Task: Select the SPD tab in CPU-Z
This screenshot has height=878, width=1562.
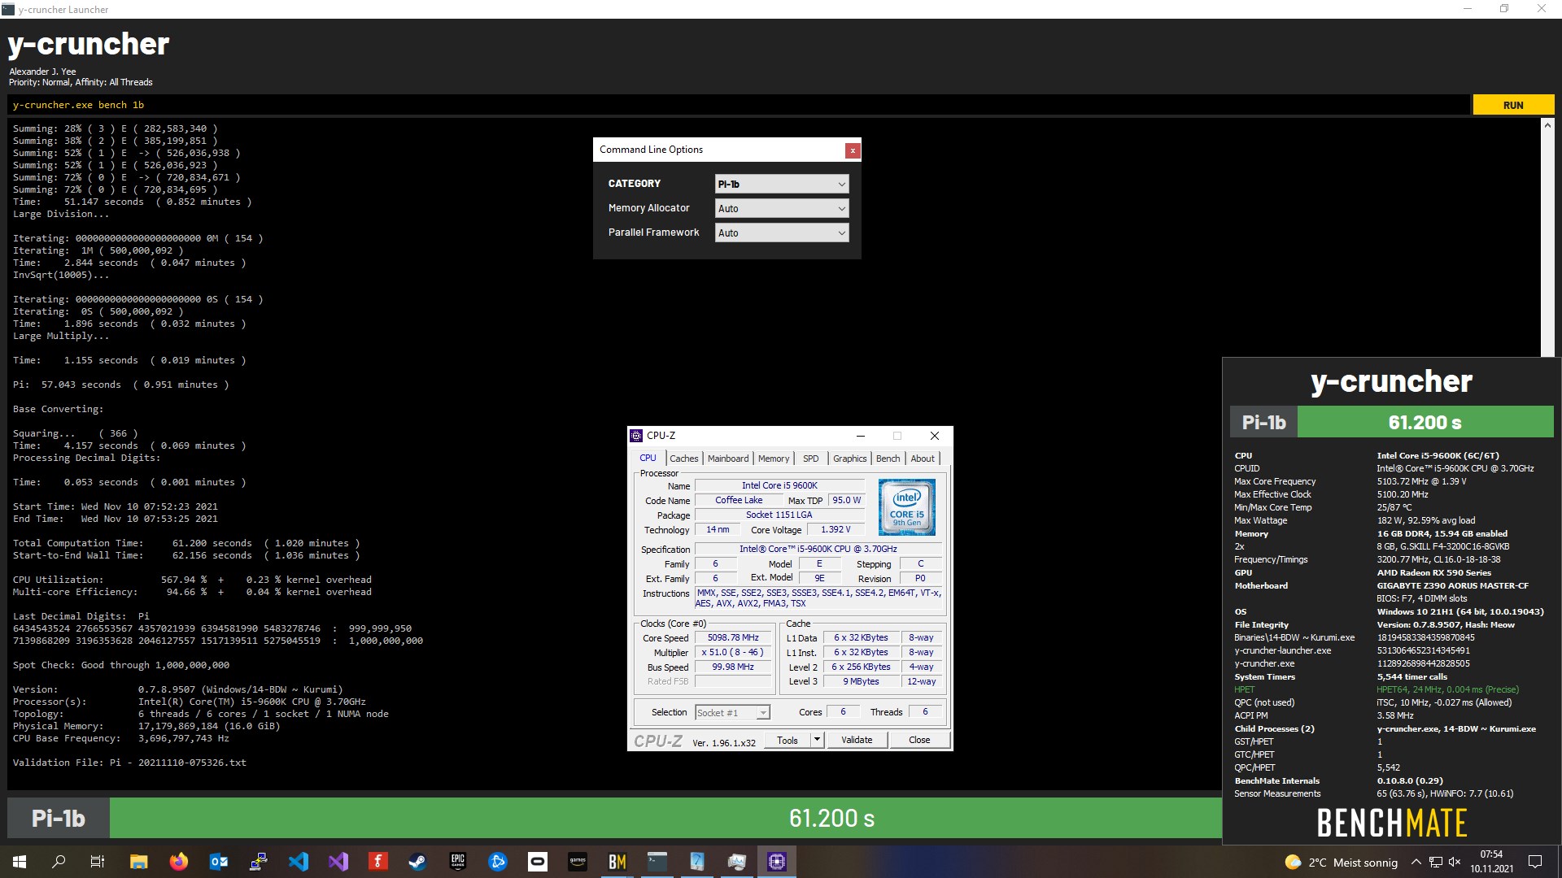Action: [x=810, y=459]
